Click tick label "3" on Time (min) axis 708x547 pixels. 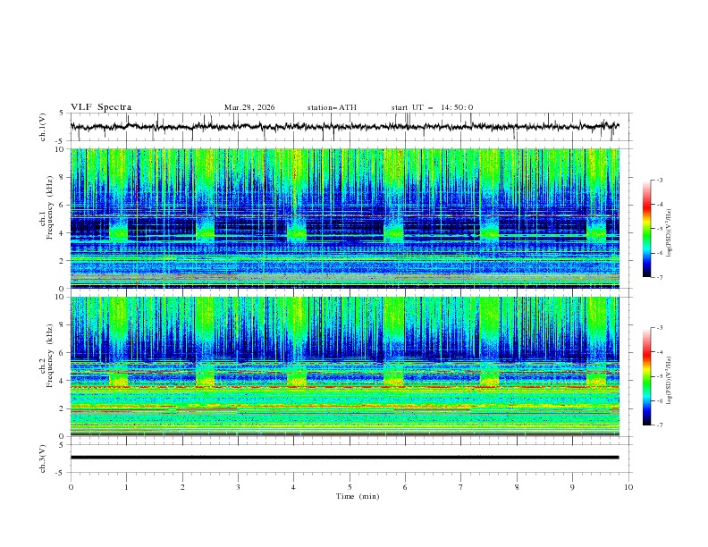pyautogui.click(x=239, y=487)
